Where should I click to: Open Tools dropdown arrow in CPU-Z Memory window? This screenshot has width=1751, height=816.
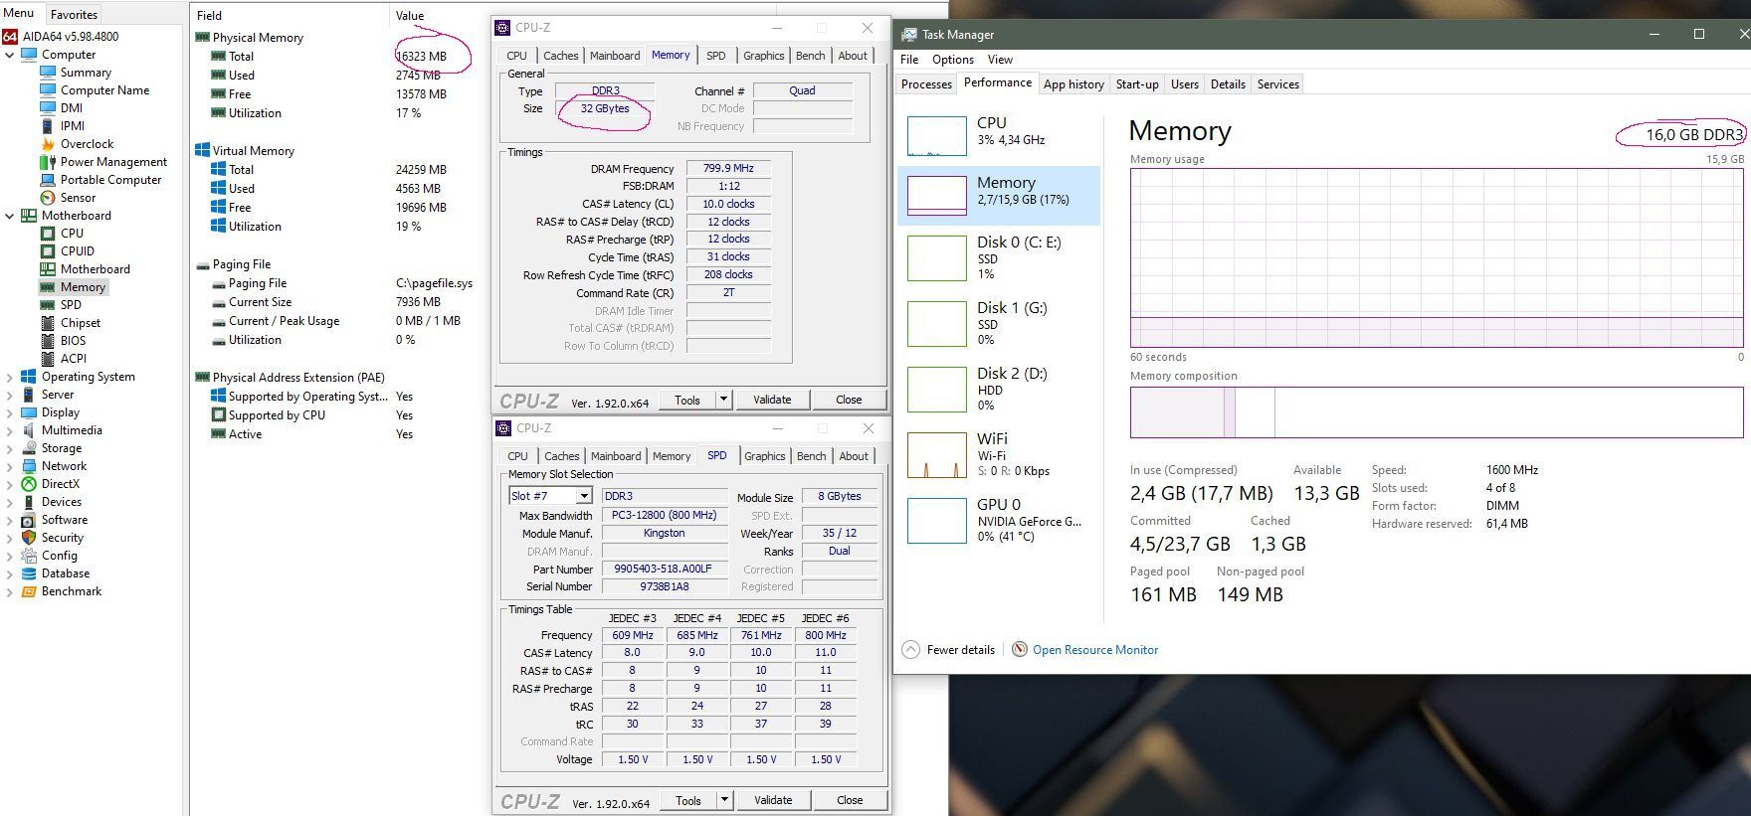coord(724,400)
